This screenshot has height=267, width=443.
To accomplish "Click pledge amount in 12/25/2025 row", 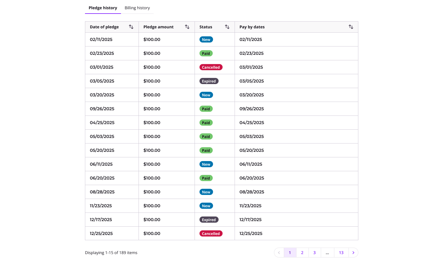I will tap(152, 233).
